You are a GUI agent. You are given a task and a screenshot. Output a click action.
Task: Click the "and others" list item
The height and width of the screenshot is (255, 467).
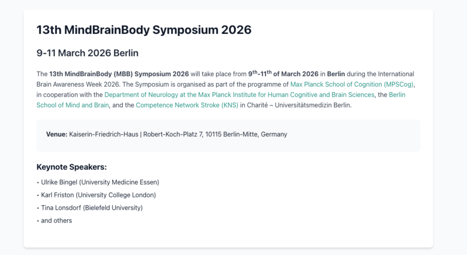56,221
